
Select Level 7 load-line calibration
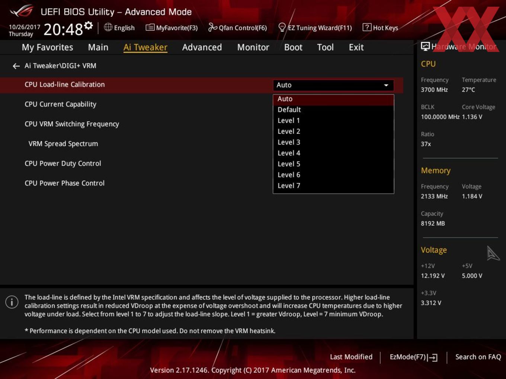tap(333, 185)
